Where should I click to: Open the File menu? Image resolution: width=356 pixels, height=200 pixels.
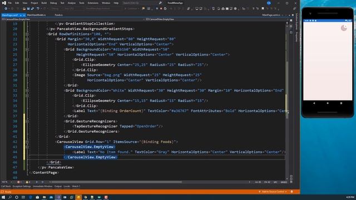pyautogui.click(x=10, y=3)
